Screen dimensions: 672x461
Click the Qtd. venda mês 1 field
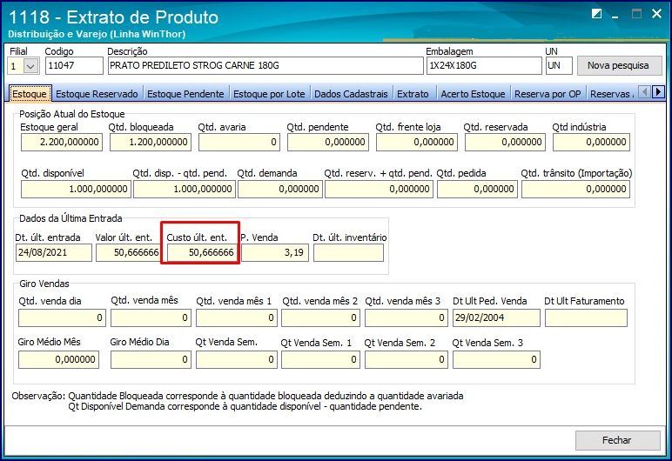[237, 317]
